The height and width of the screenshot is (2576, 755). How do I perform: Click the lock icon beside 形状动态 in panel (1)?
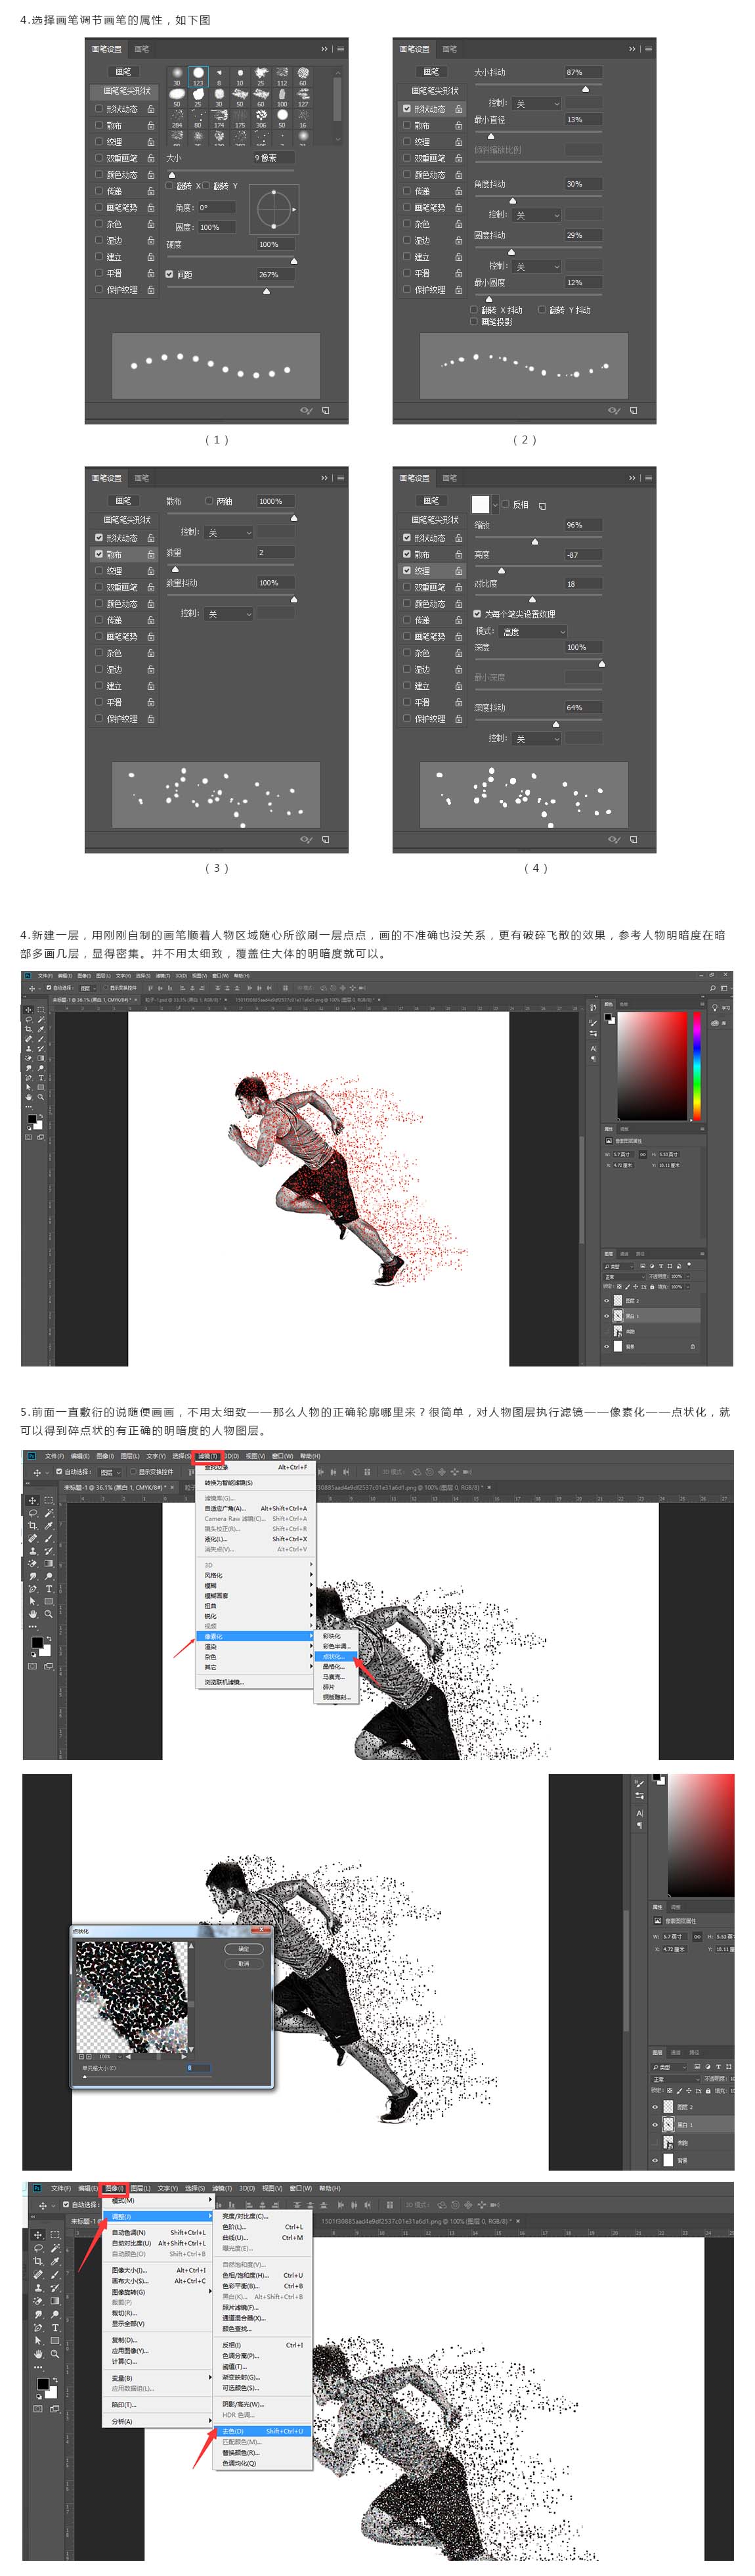(151, 109)
